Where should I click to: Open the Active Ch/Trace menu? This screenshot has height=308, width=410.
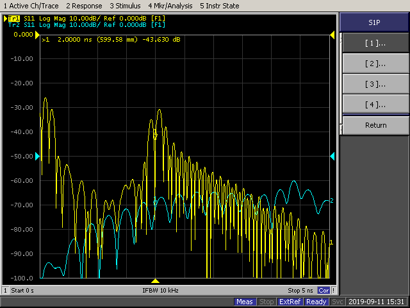point(29,6)
